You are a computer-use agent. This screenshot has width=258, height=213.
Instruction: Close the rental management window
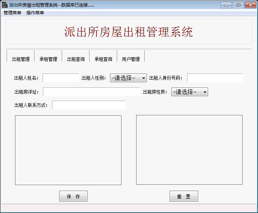click(250, 5)
